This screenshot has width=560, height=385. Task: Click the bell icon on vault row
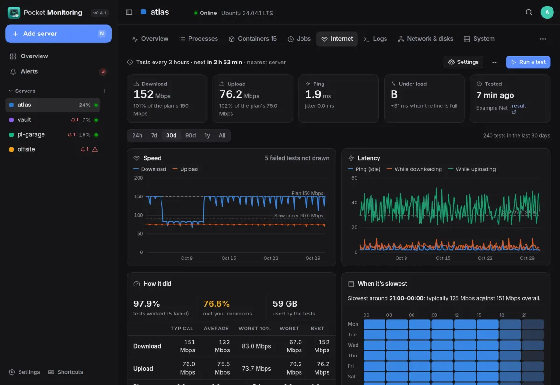pos(73,120)
